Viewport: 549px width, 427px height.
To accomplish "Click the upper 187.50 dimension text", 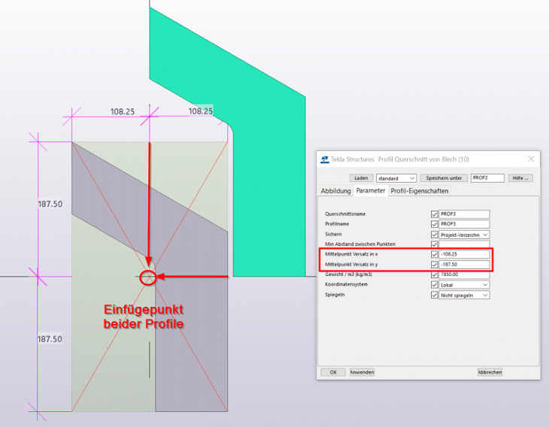I will (50, 204).
